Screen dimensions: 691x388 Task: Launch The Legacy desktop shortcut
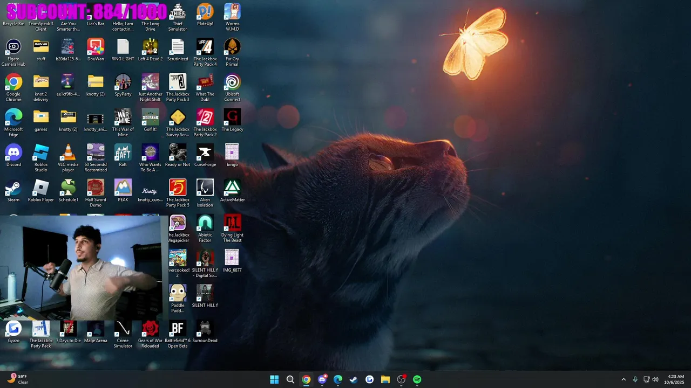tap(232, 120)
